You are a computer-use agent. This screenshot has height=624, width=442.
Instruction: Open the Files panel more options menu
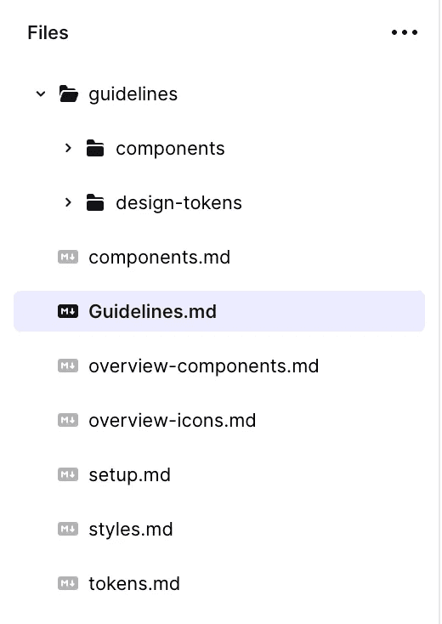(405, 32)
